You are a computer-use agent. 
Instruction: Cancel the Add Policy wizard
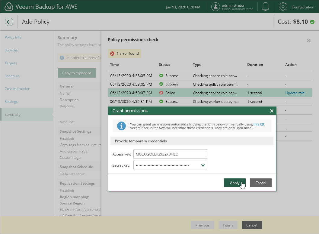tap(252, 225)
